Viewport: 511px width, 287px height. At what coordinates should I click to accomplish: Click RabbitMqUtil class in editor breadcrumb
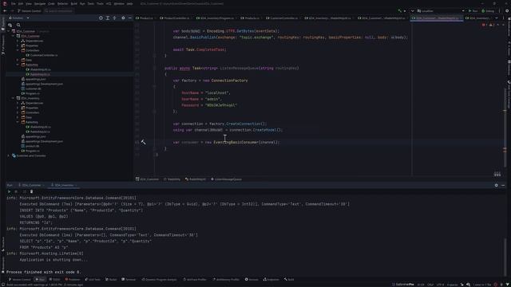tap(196, 179)
